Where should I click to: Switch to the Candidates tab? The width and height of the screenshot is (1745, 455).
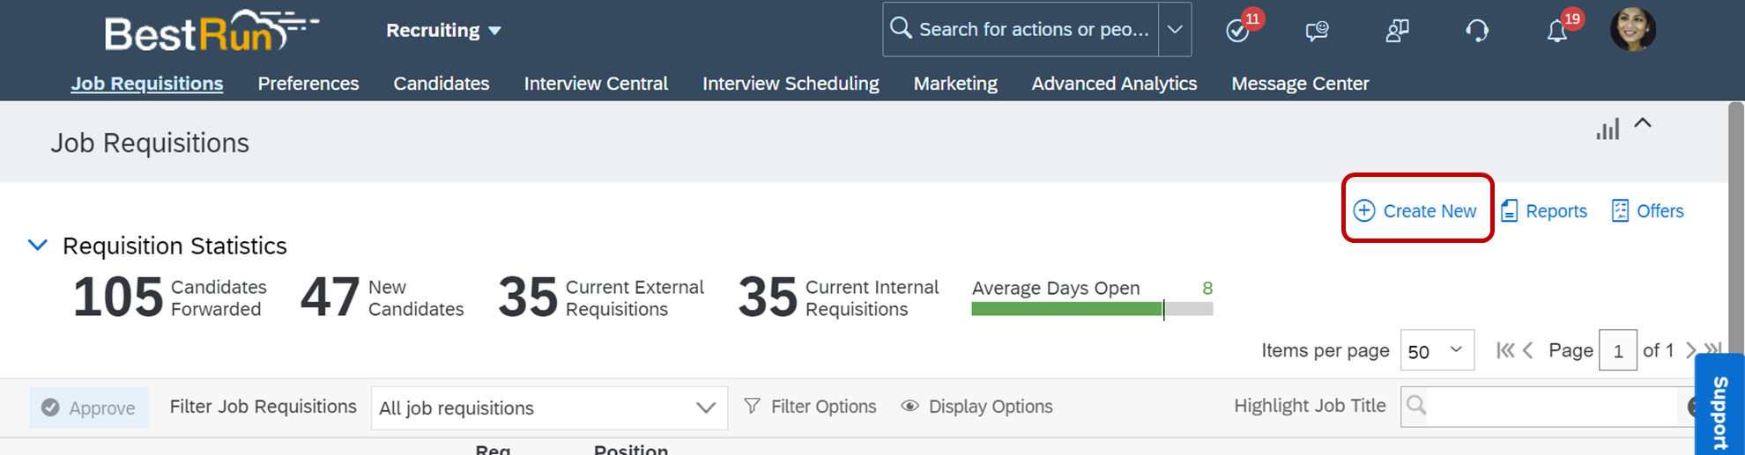pyautogui.click(x=441, y=84)
